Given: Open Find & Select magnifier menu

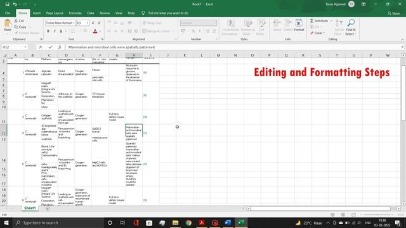Looking at the screenshot, I should coord(351,27).
